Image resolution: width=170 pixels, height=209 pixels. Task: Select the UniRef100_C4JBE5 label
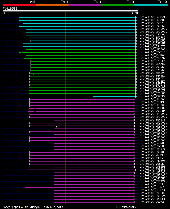[152, 82]
